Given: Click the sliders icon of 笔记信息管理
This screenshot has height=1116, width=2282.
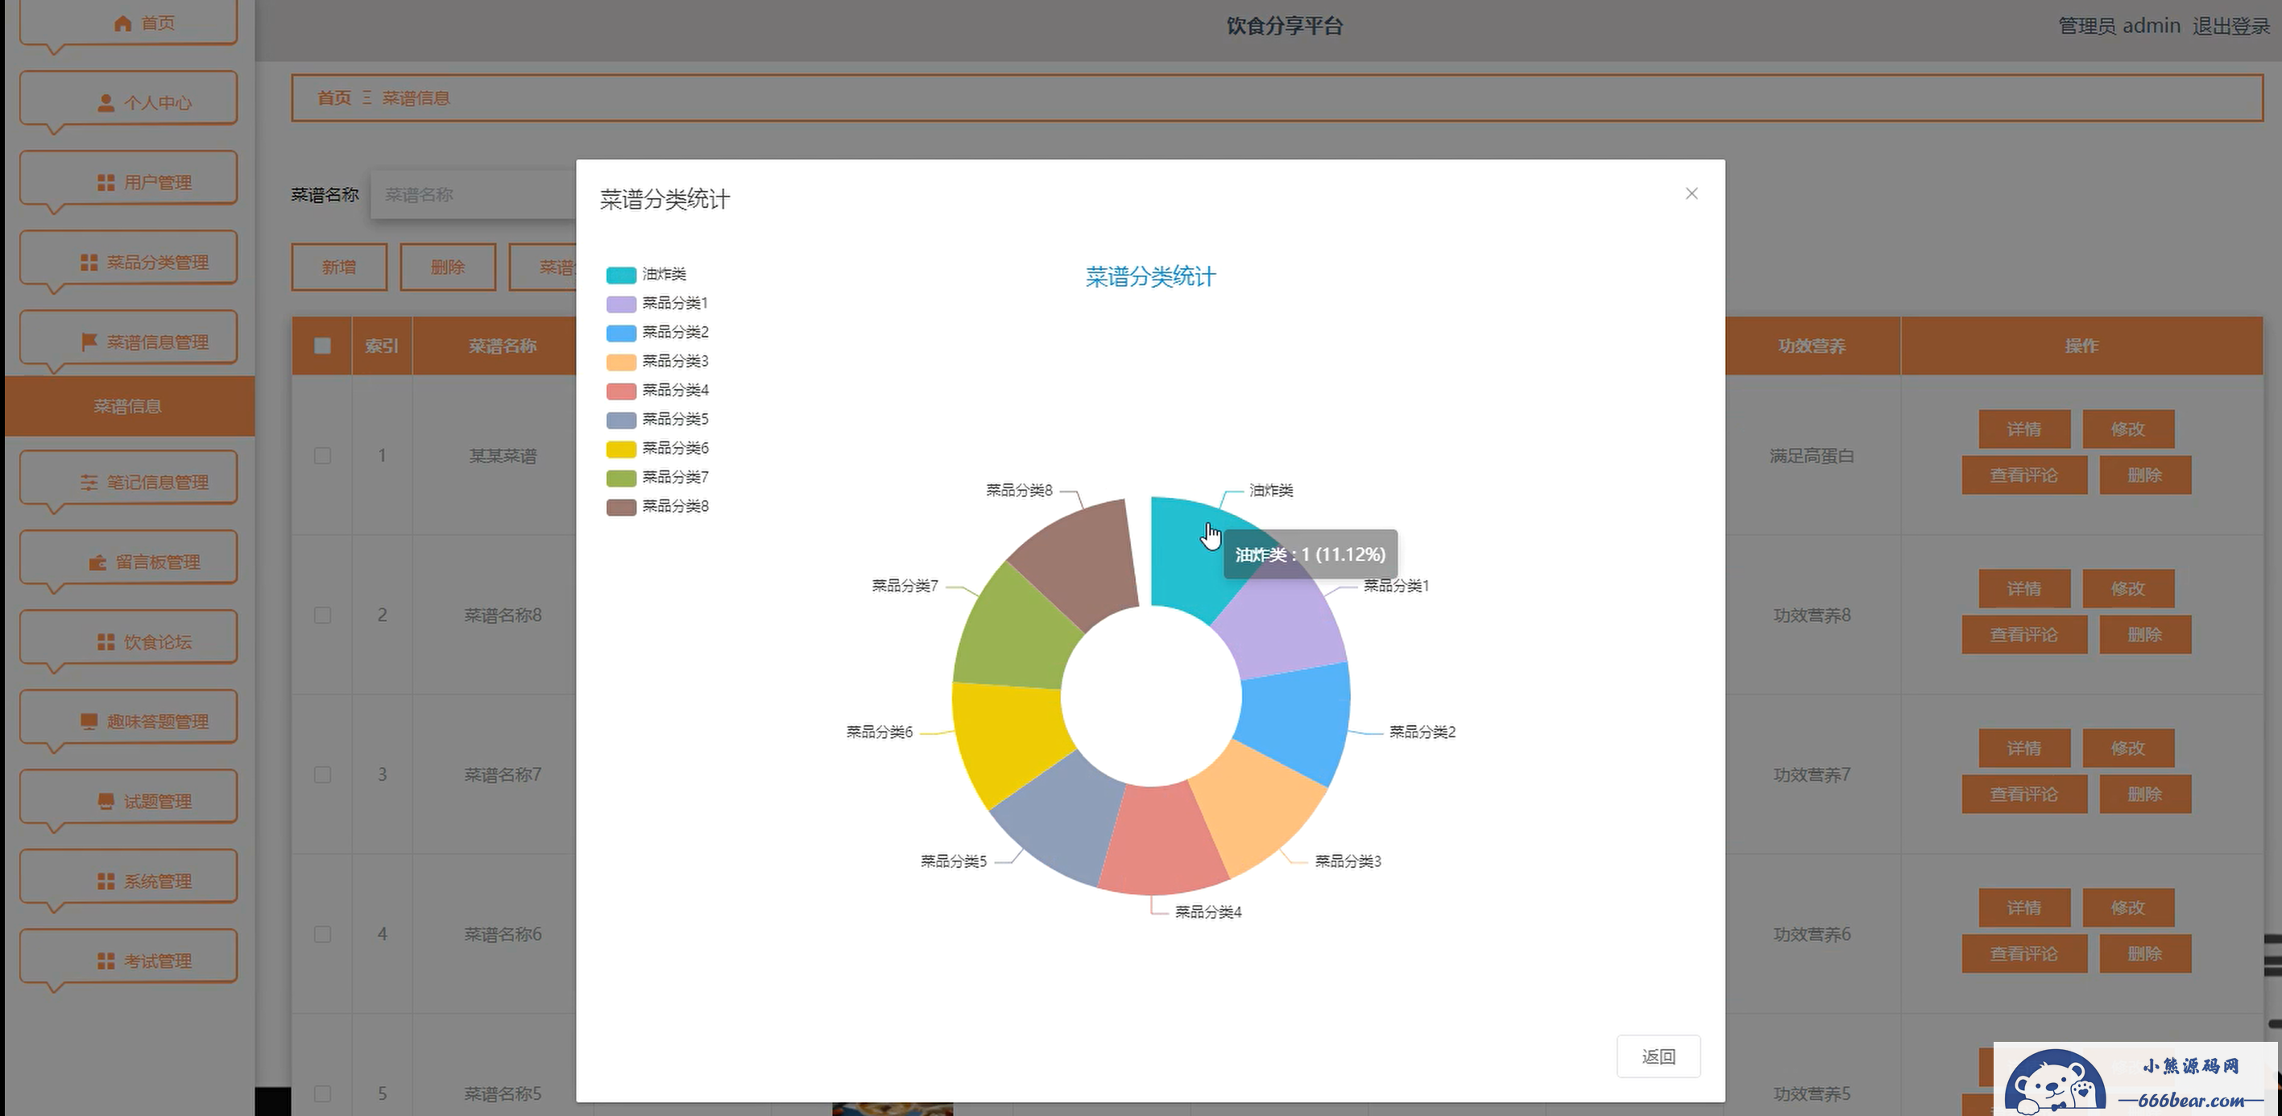Looking at the screenshot, I should (x=89, y=482).
